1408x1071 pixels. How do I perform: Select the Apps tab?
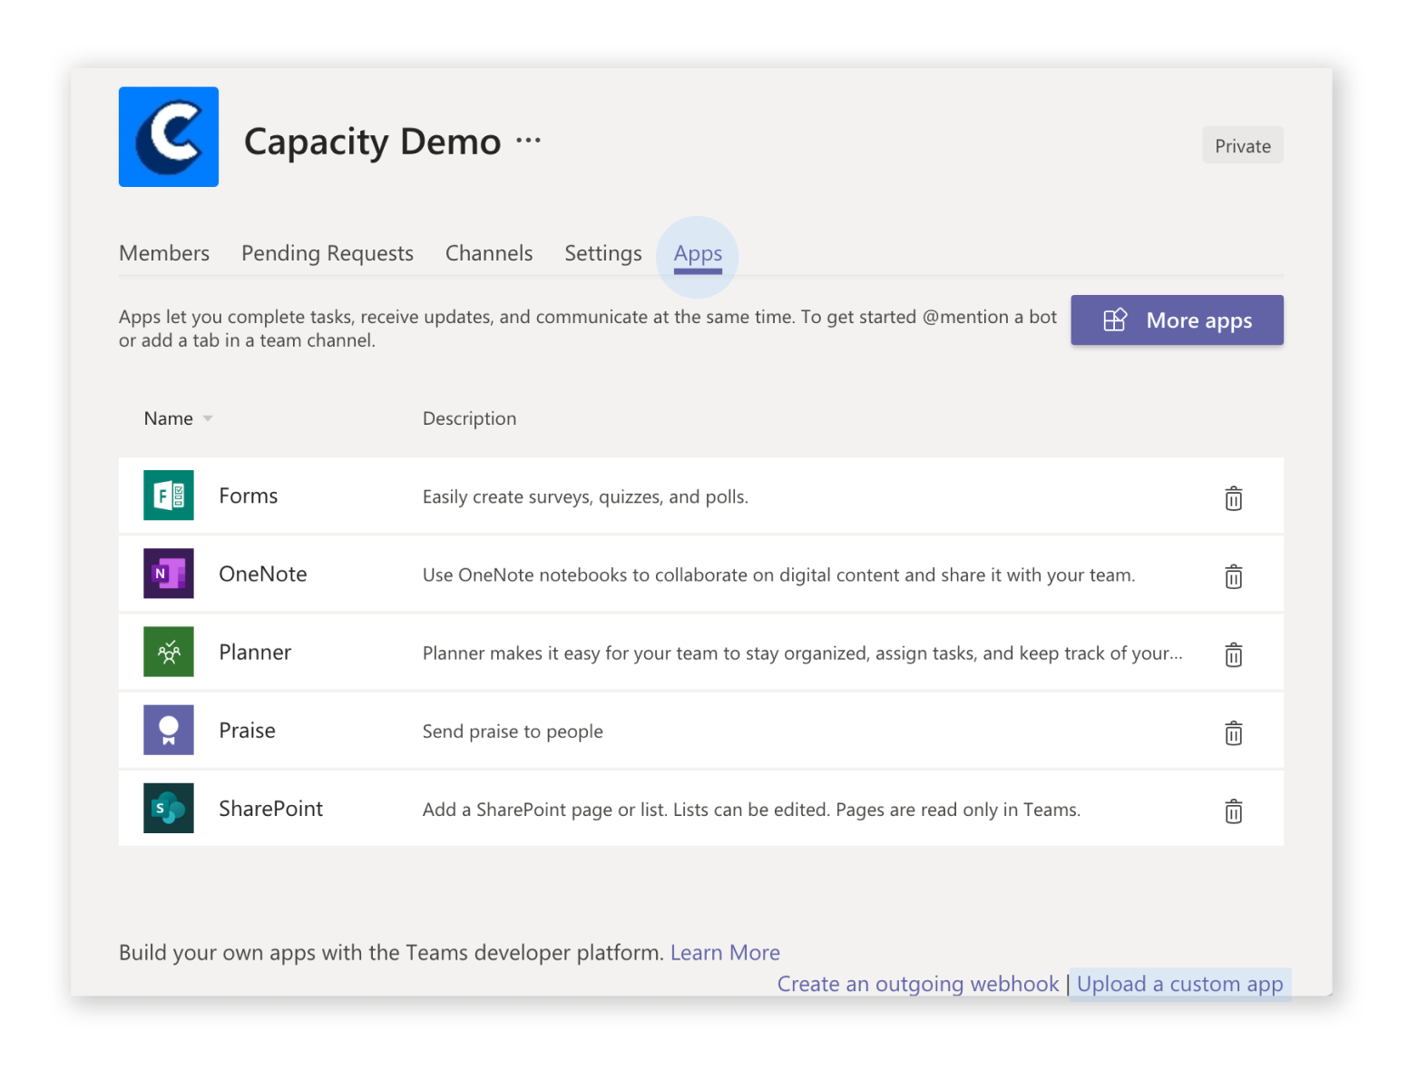698,254
